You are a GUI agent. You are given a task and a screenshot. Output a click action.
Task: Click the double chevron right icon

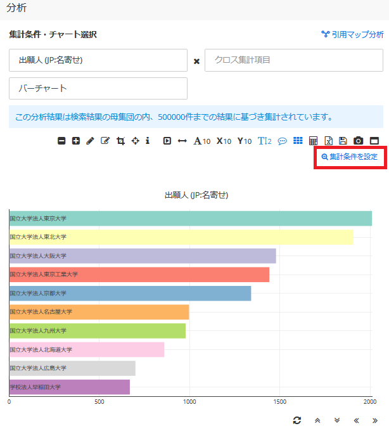(374, 420)
